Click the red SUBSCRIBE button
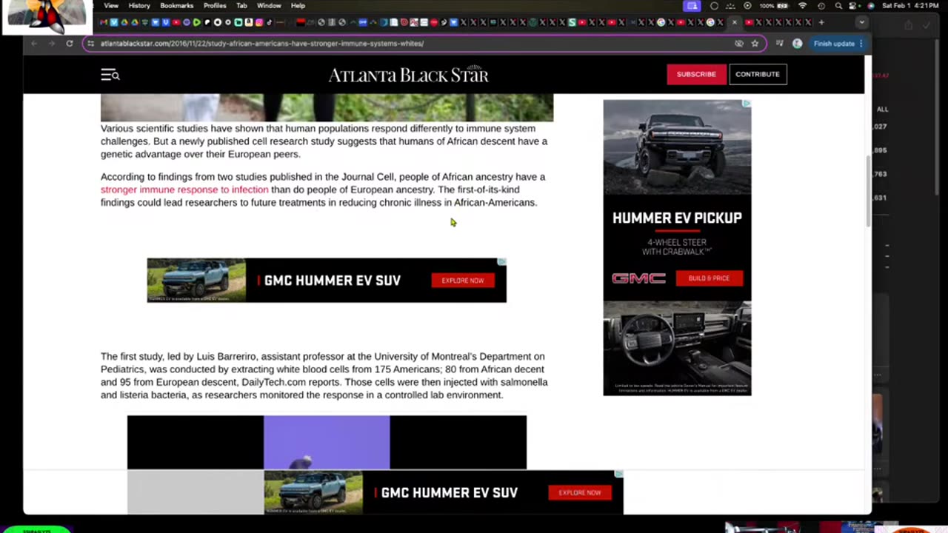 696,74
